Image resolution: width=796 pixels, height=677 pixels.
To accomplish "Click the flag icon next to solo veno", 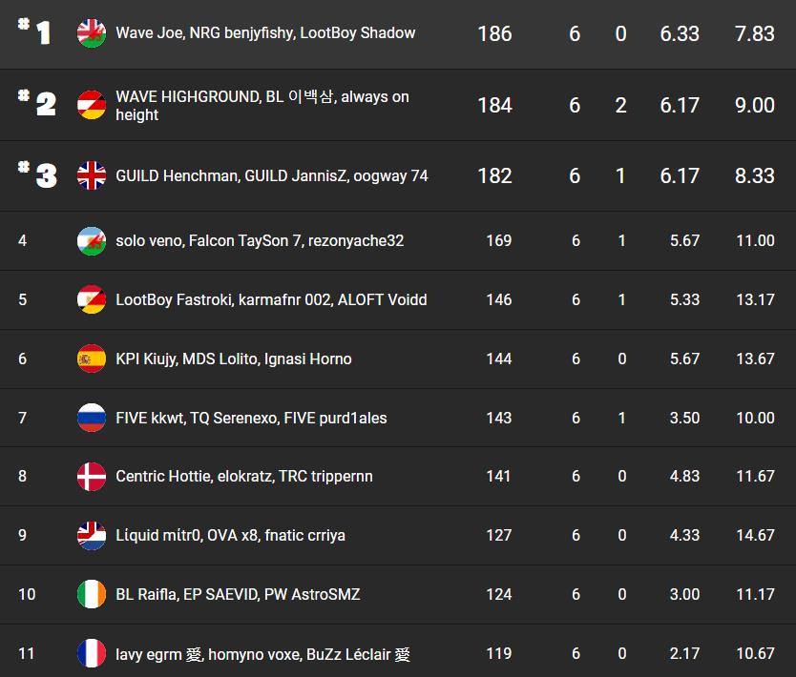I will click(92, 240).
